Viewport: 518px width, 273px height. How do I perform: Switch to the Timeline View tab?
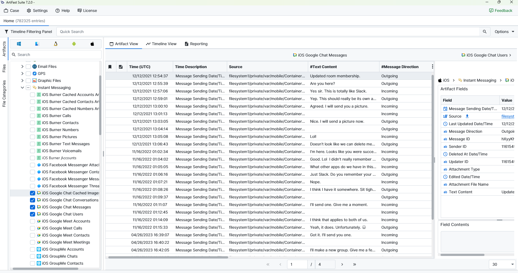pyautogui.click(x=161, y=44)
